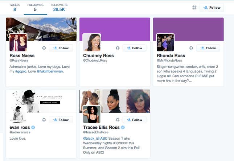Screen dimensions: 234x161
Task: Click the @RossNaess handle
Action: click(x=19, y=61)
